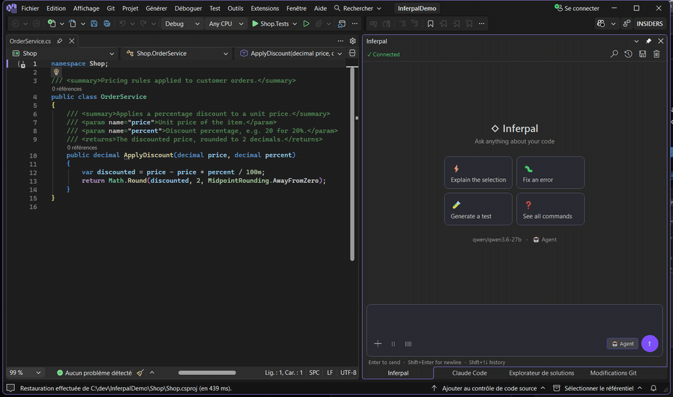Pin the OrderService.cs tab
The width and height of the screenshot is (673, 397).
pos(60,41)
